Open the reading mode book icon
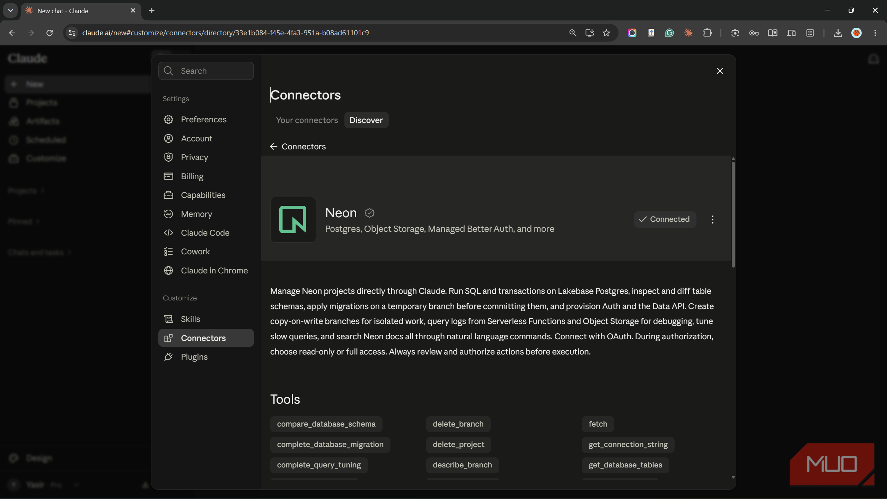Viewport: 887px width, 499px height. (x=773, y=33)
